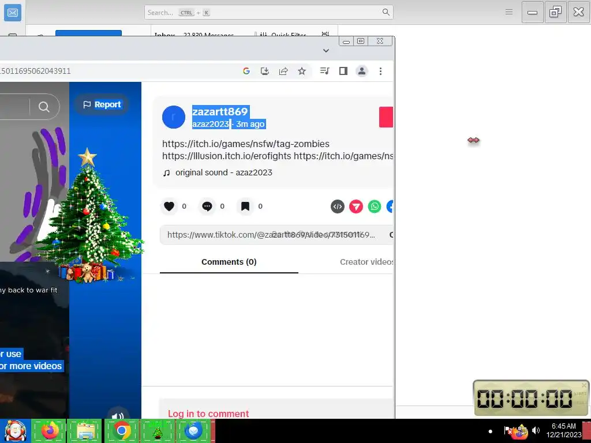Open Firefox from the taskbar
Viewport: 591px width, 443px height.
[50, 430]
